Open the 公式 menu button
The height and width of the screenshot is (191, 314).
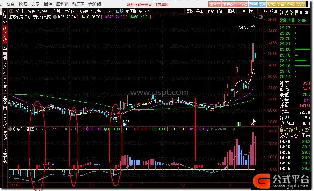pyautogui.click(x=291, y=4)
